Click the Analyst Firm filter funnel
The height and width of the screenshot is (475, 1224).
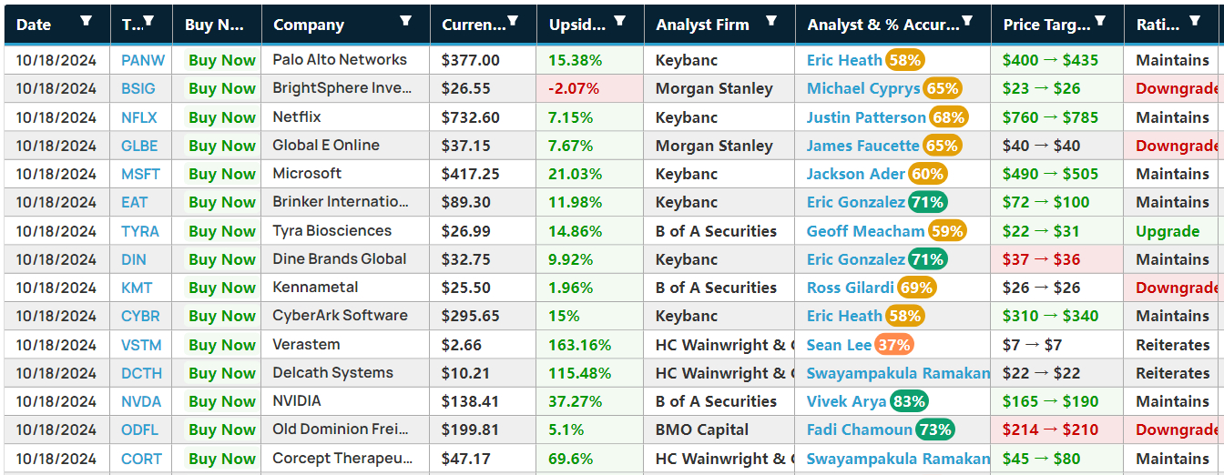click(x=771, y=21)
